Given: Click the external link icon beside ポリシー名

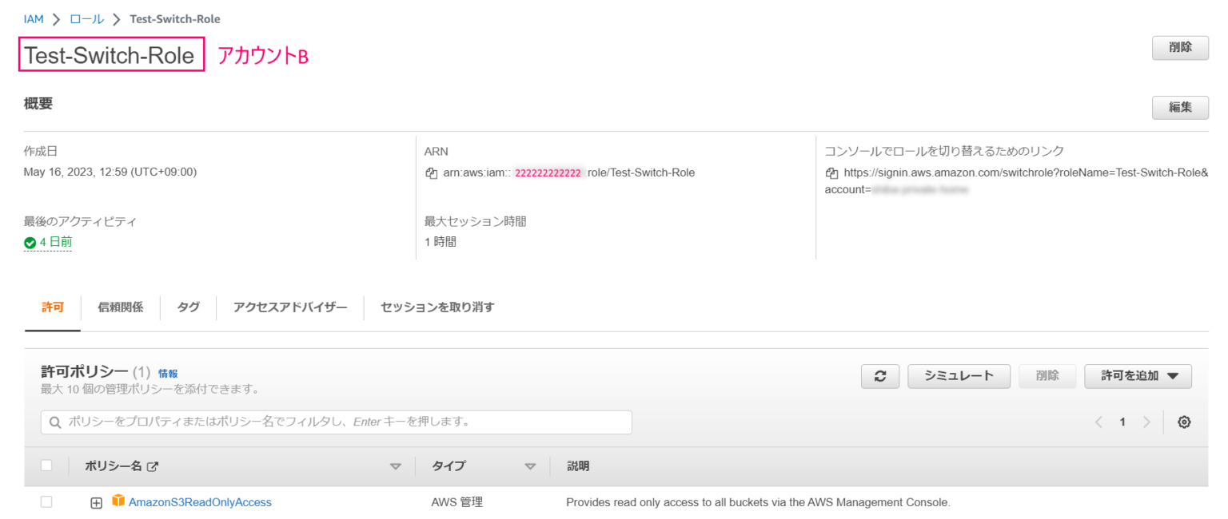Looking at the screenshot, I should click(x=153, y=466).
